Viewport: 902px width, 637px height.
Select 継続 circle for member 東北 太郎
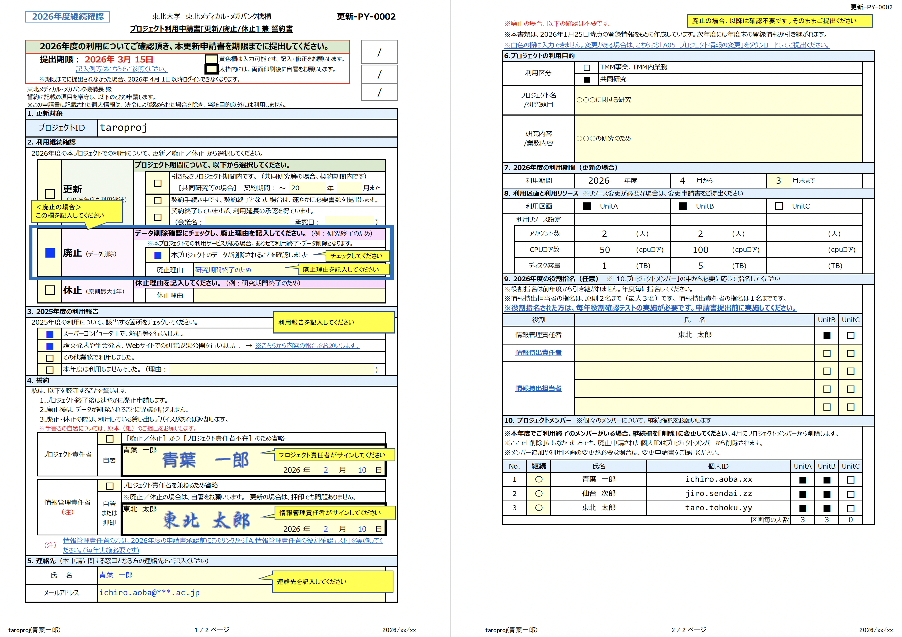(539, 508)
